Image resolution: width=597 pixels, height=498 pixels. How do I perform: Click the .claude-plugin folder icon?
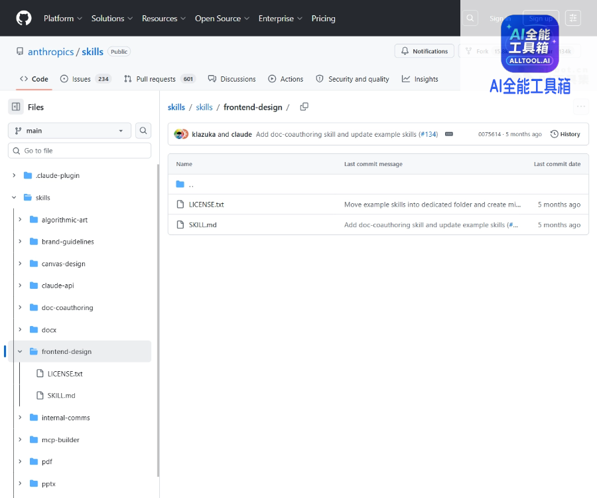click(x=28, y=175)
